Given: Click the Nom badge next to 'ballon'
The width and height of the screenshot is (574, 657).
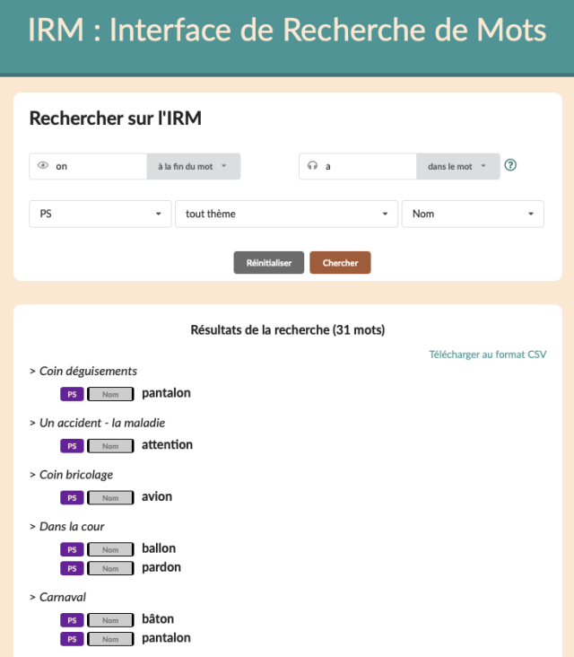Looking at the screenshot, I should click(x=110, y=549).
